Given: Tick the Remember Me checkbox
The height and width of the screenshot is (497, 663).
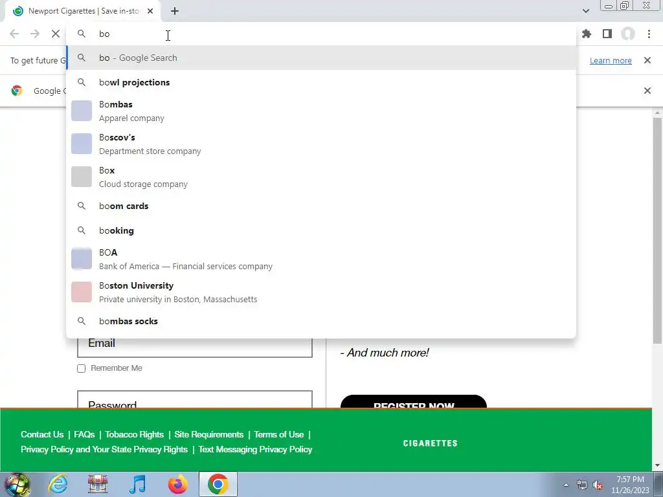Looking at the screenshot, I should (81, 368).
